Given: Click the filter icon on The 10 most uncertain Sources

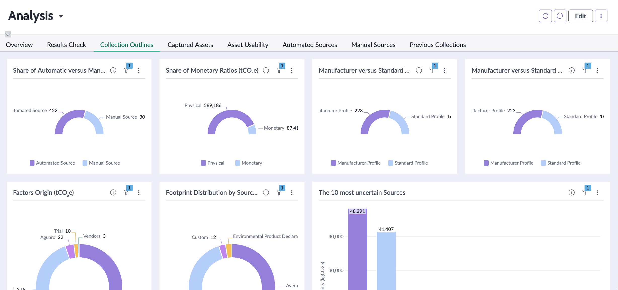Looking at the screenshot, I should click(x=584, y=192).
